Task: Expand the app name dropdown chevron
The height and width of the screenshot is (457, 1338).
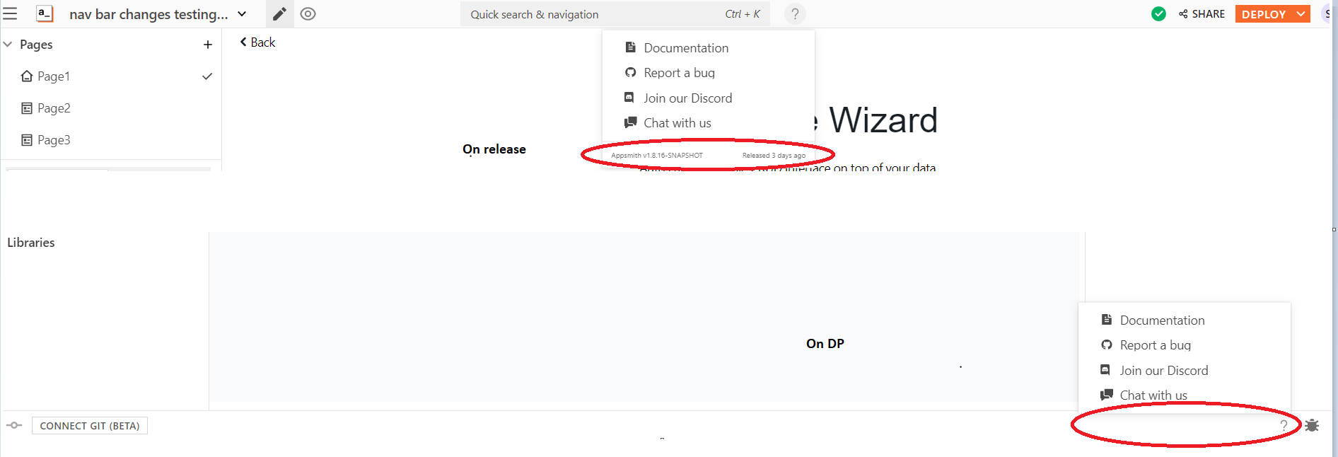Action: pyautogui.click(x=242, y=14)
